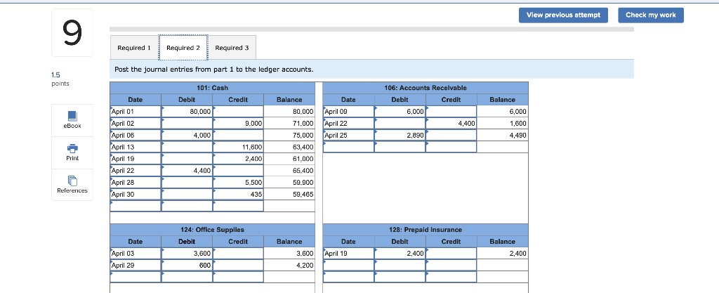This screenshot has width=719, height=293.
Task: Click Accounts Receivable debit field showing 6,000
Action: point(400,112)
